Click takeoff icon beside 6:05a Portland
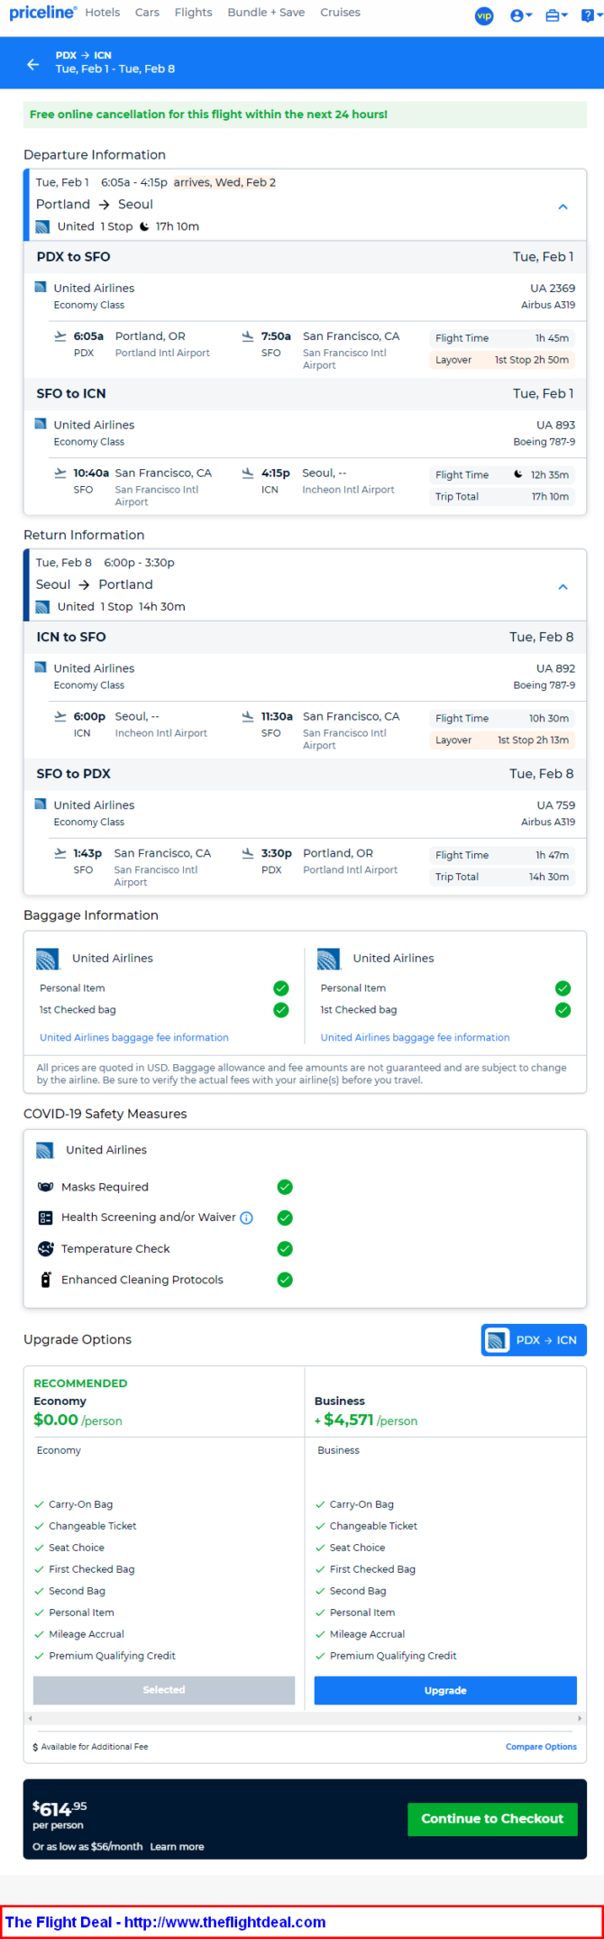The image size is (604, 1939). 60,336
